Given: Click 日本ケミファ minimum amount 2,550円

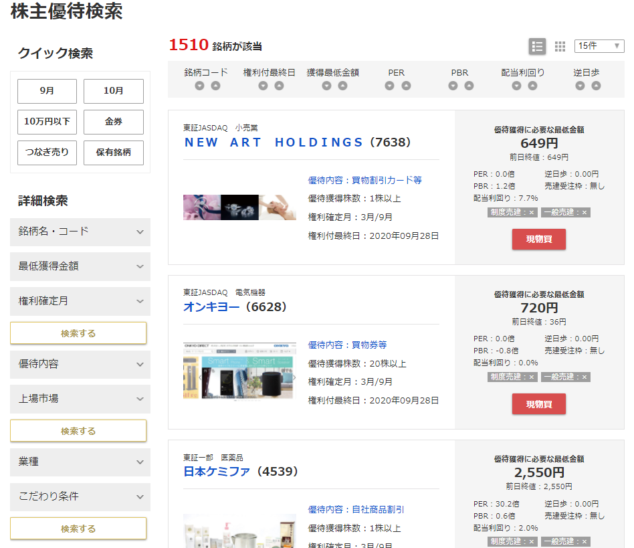Looking at the screenshot, I should [x=539, y=472].
